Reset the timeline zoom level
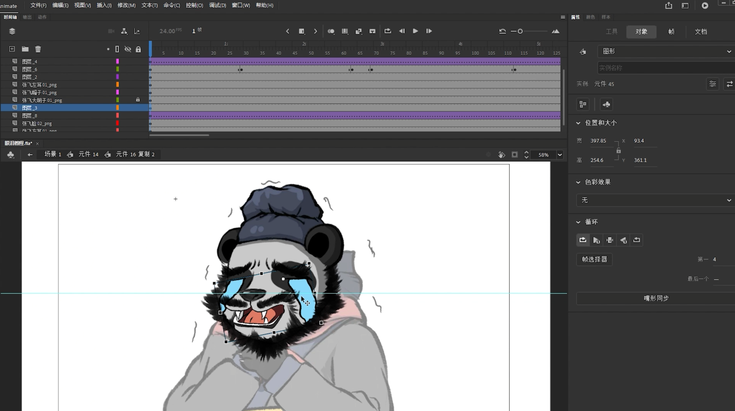The image size is (735, 411). point(502,31)
